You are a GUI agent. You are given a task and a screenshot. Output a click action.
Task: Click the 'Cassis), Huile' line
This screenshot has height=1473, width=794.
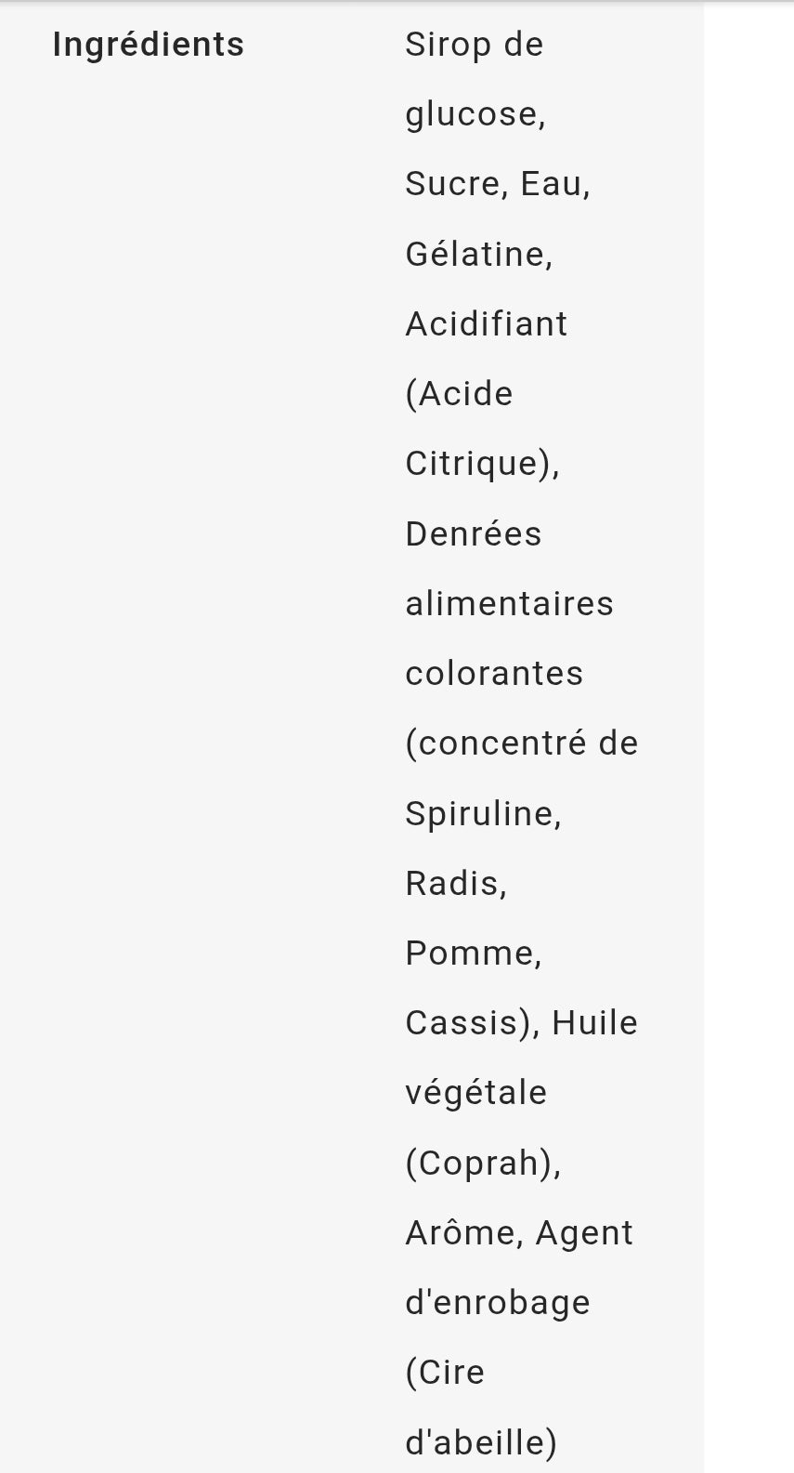pyautogui.click(x=521, y=1023)
